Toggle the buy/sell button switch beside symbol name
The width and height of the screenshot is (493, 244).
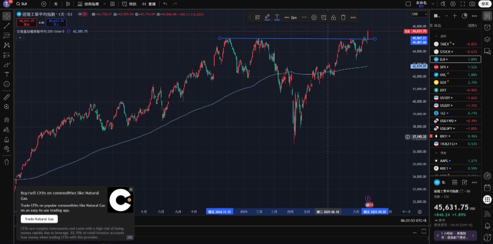pos(82,14)
